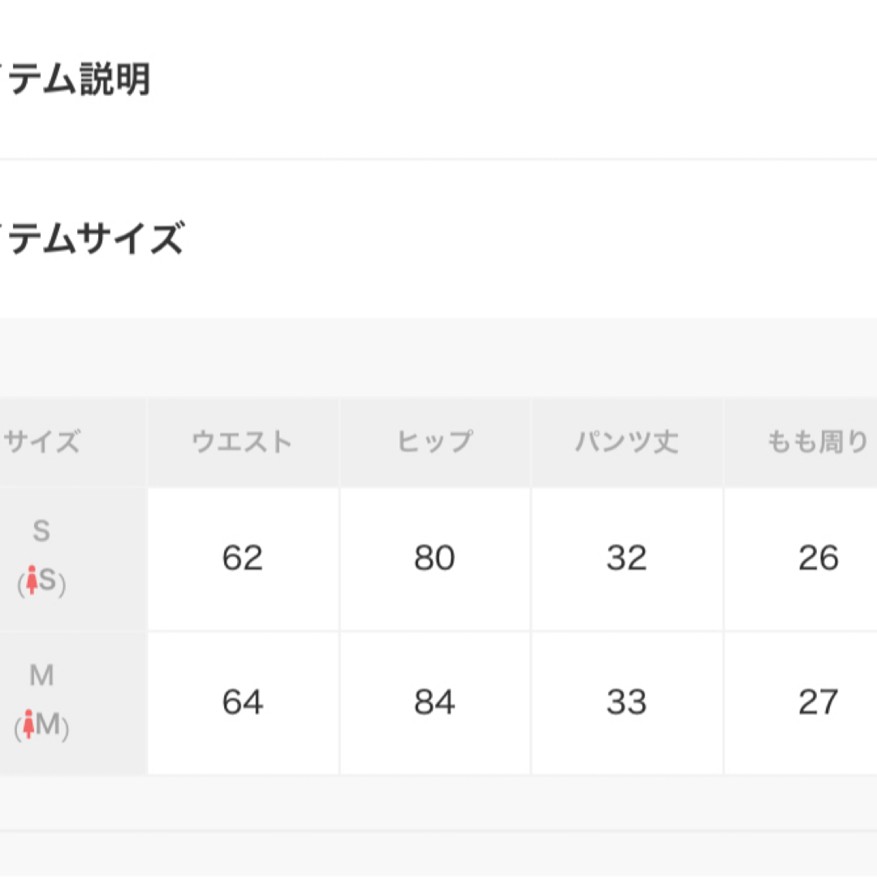
Task: Click the M size row label
Action: coord(41,675)
